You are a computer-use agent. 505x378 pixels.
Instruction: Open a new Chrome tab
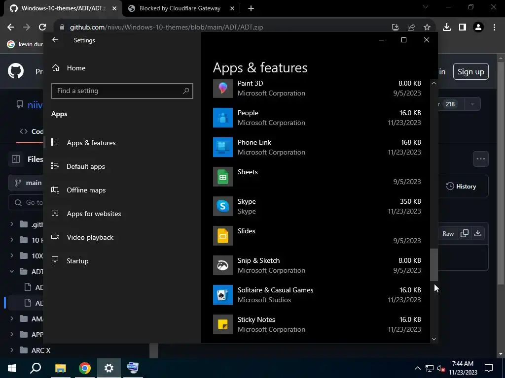[x=251, y=8]
